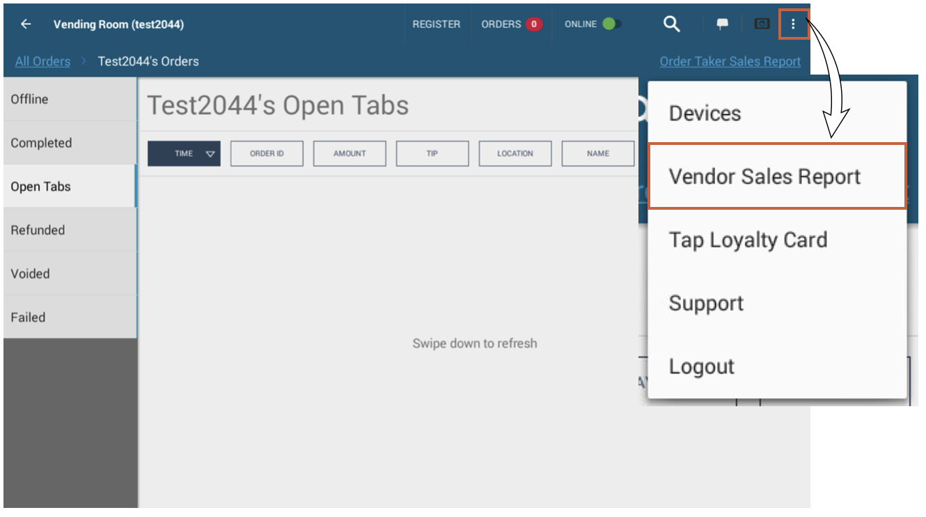Viewport: 926px width, 517px height.
Task: Toggle the ONLINE switch
Action: point(612,24)
